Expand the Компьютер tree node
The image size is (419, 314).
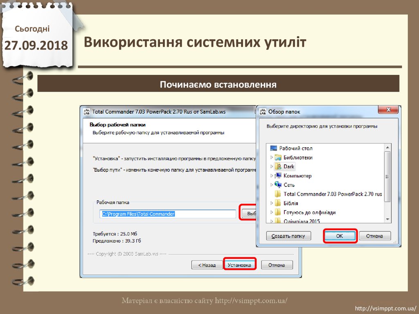271,176
